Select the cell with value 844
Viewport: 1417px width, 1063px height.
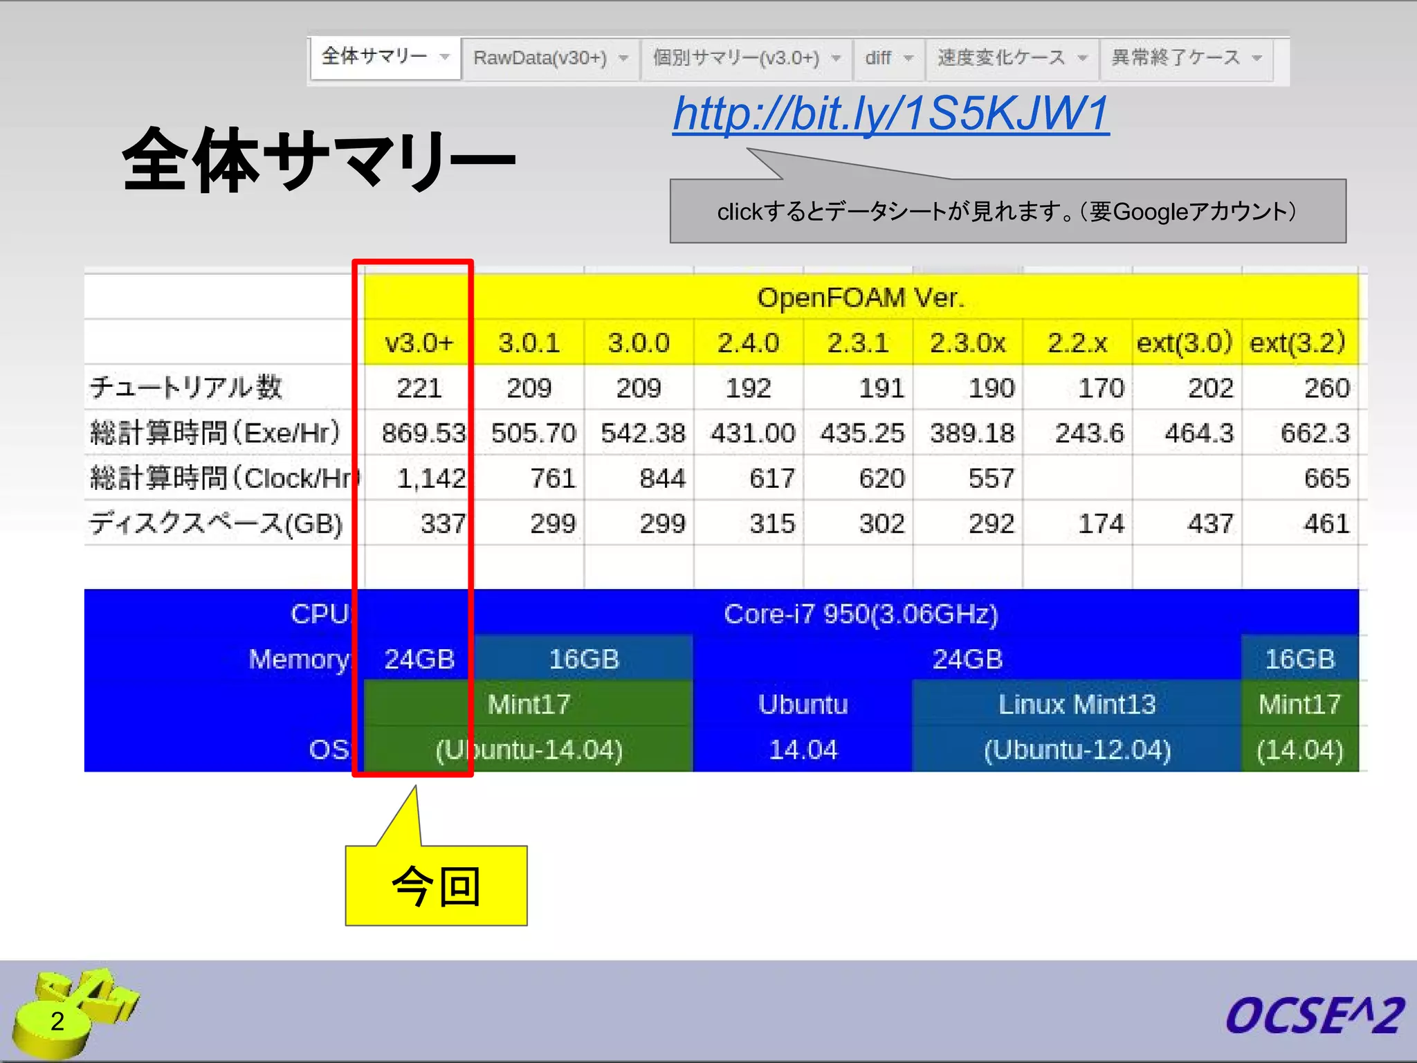[639, 478]
